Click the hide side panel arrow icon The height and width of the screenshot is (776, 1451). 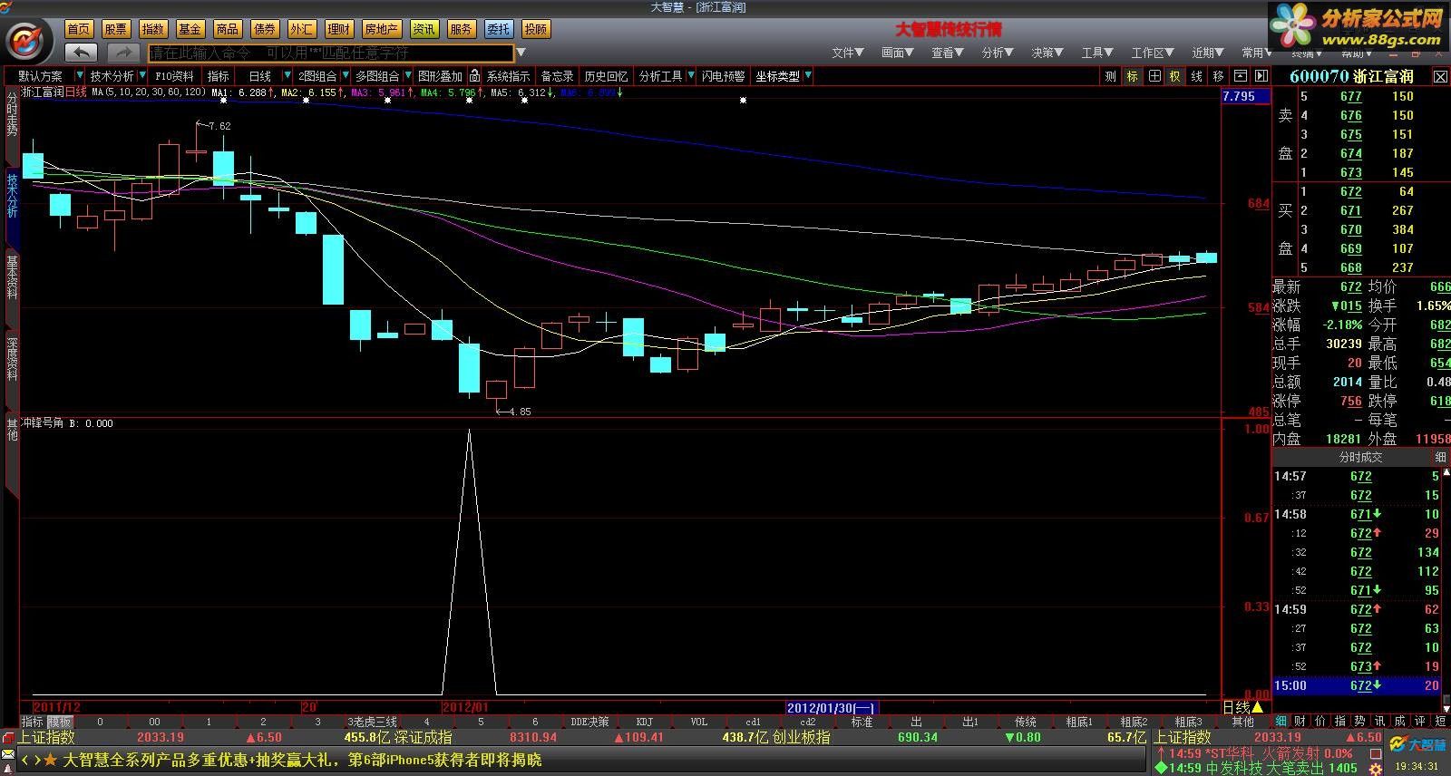pyautogui.click(x=1261, y=76)
